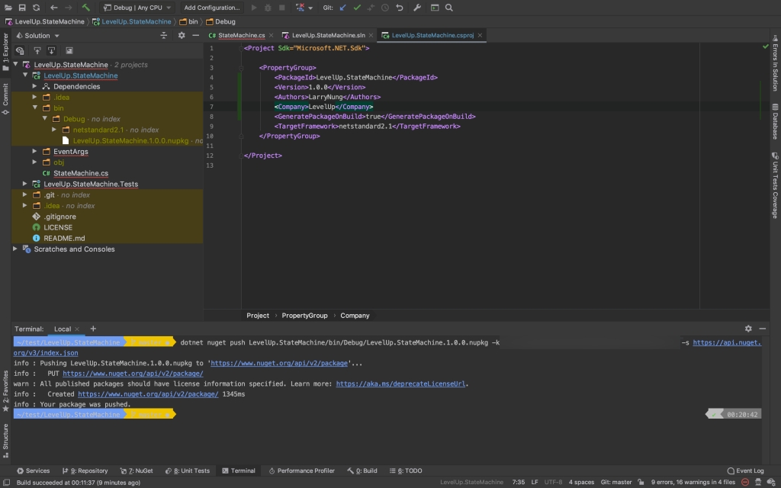The image size is (781, 488).
Task: Open the aka.ms/deprecateLicenseUrl link
Action: [400, 384]
